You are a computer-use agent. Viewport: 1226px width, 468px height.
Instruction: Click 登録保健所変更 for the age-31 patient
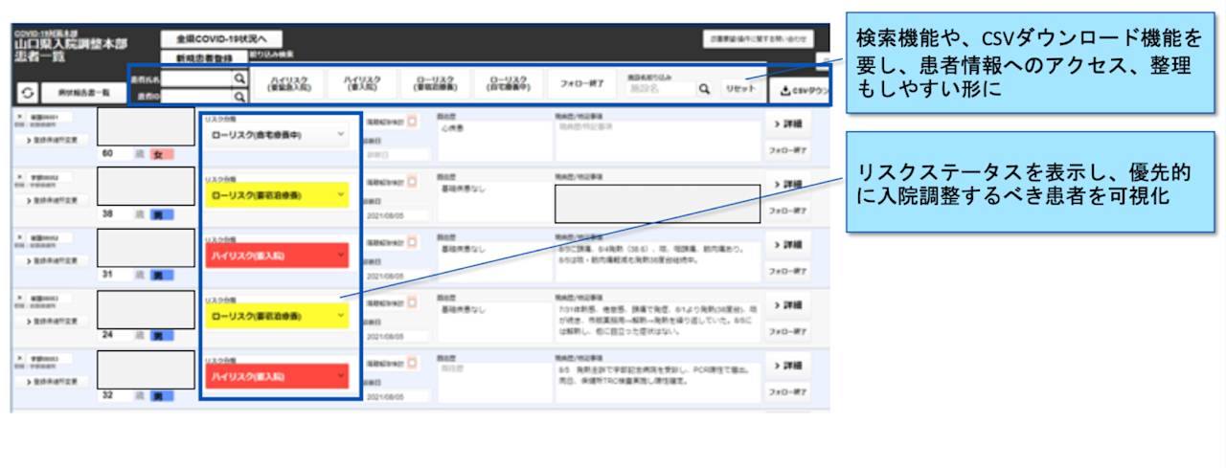[x=52, y=260]
